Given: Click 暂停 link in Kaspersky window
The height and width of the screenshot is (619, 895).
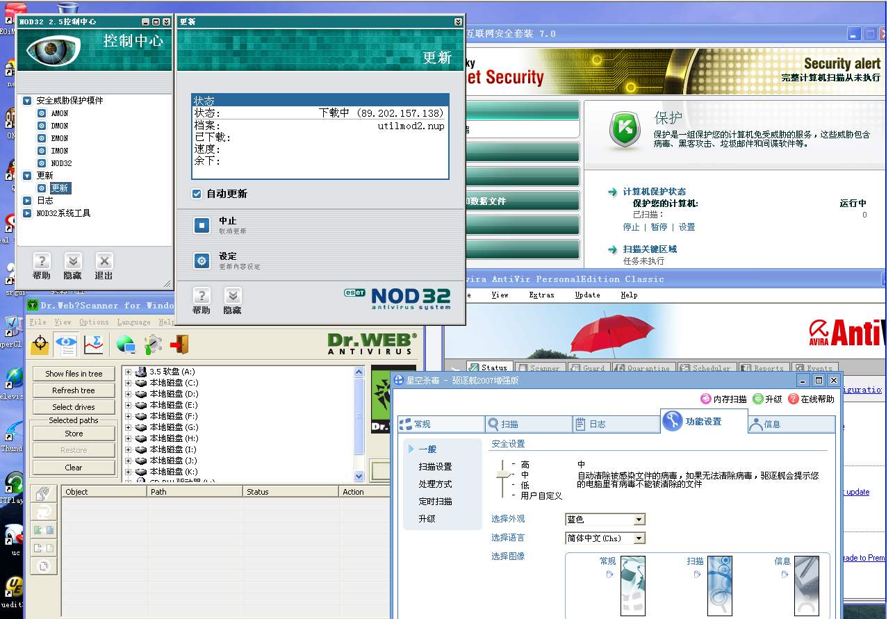Looking at the screenshot, I should coord(659,227).
